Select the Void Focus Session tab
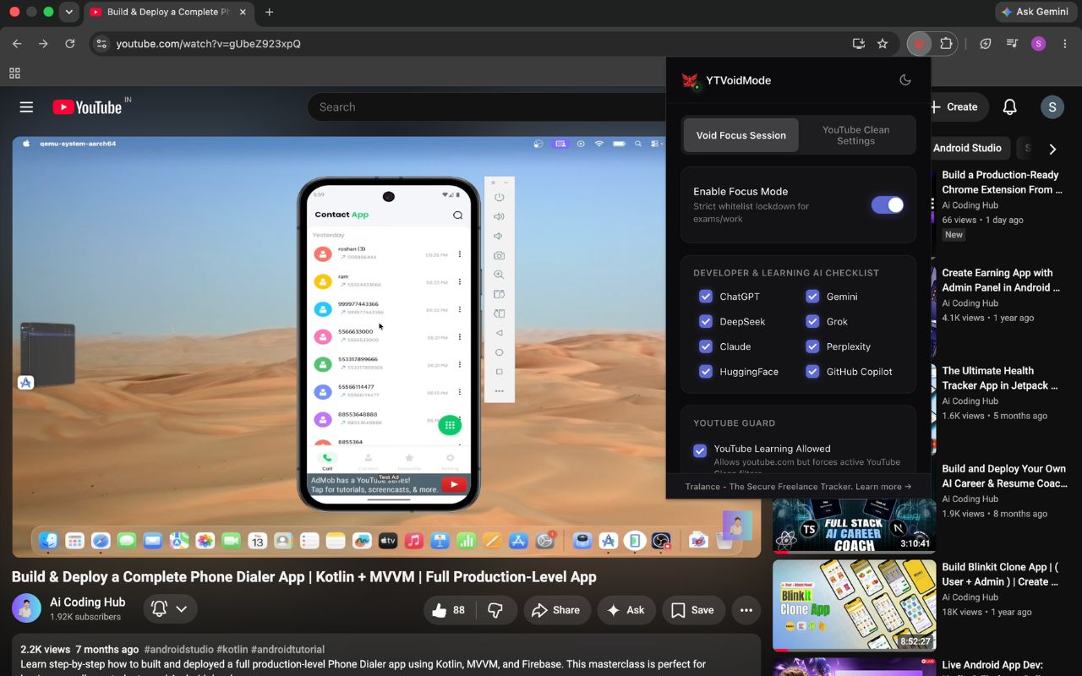Image resolution: width=1082 pixels, height=676 pixels. [740, 135]
